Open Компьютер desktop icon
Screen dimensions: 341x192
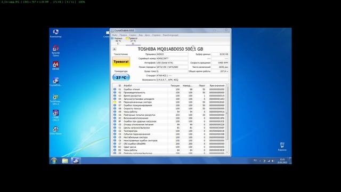click(x=55, y=33)
